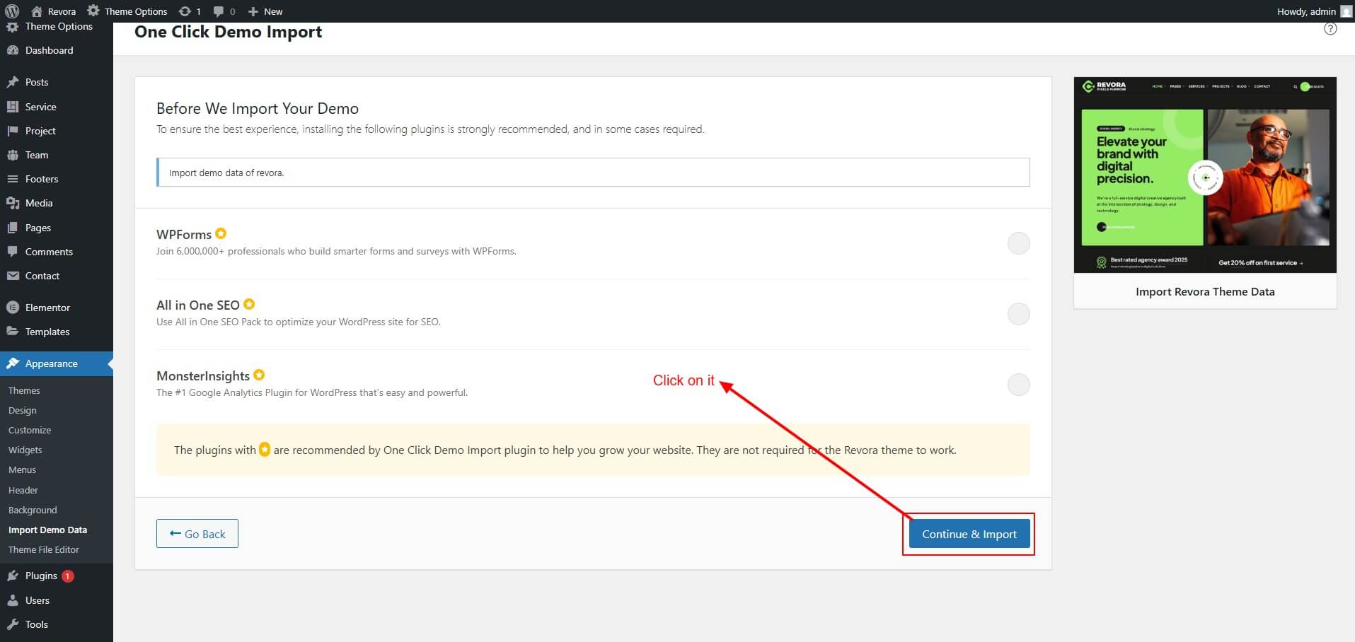Click the 'Import demo data of revora.' notice
1355x642 pixels.
coord(593,173)
